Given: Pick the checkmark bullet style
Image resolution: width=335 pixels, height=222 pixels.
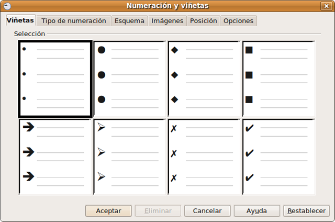Looking at the screenshot, I should point(278,157).
